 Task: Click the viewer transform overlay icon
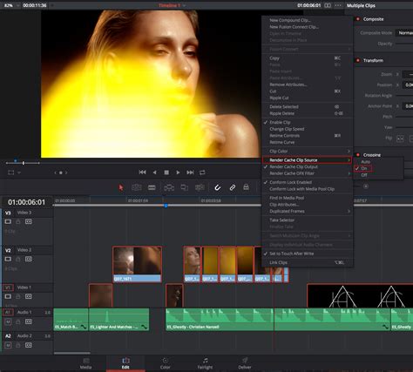(x=11, y=172)
